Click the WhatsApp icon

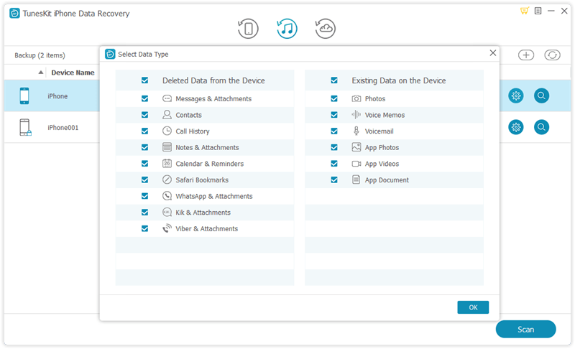167,196
